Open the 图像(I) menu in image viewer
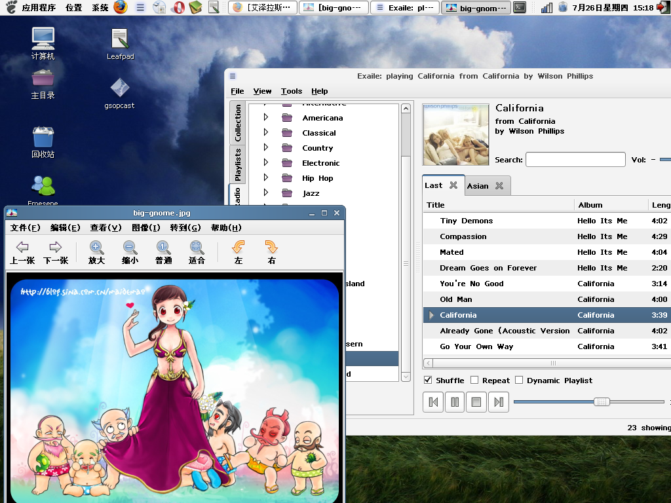This screenshot has width=671, height=503. (146, 227)
